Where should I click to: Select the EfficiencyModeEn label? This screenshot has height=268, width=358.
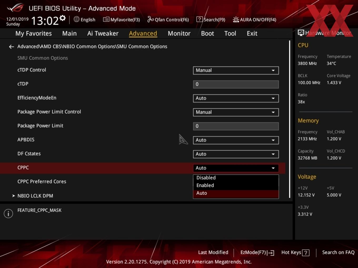(37, 98)
